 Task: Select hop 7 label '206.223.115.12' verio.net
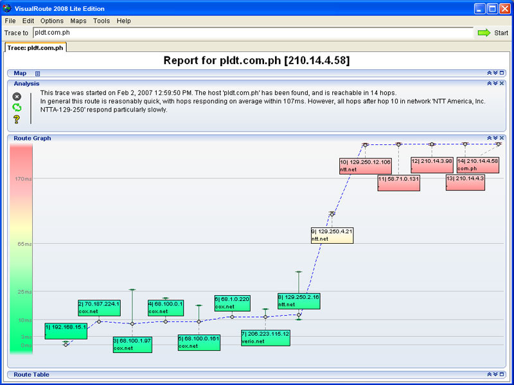click(265, 338)
